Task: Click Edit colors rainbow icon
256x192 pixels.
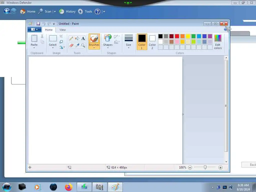Action: [x=218, y=38]
